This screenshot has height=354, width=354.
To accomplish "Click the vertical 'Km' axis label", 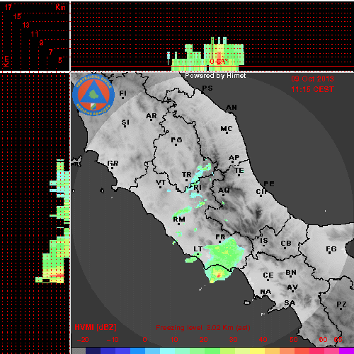I will coord(6,61).
